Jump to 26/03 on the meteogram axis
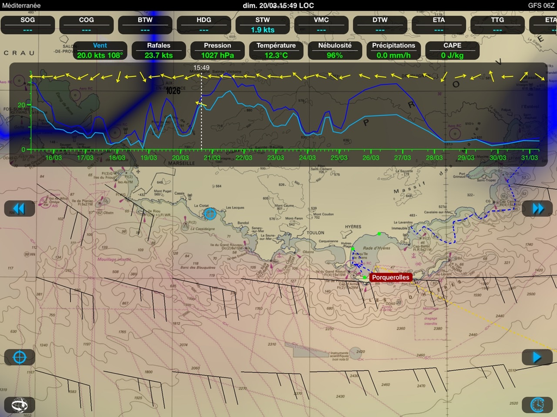 click(x=371, y=157)
